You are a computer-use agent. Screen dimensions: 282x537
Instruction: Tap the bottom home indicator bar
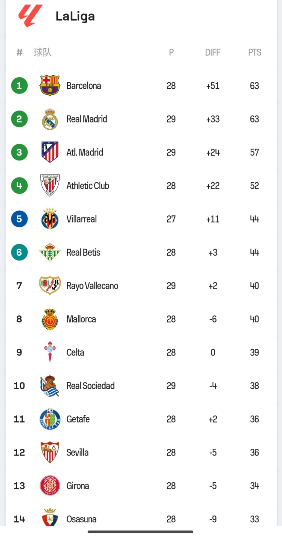140,532
